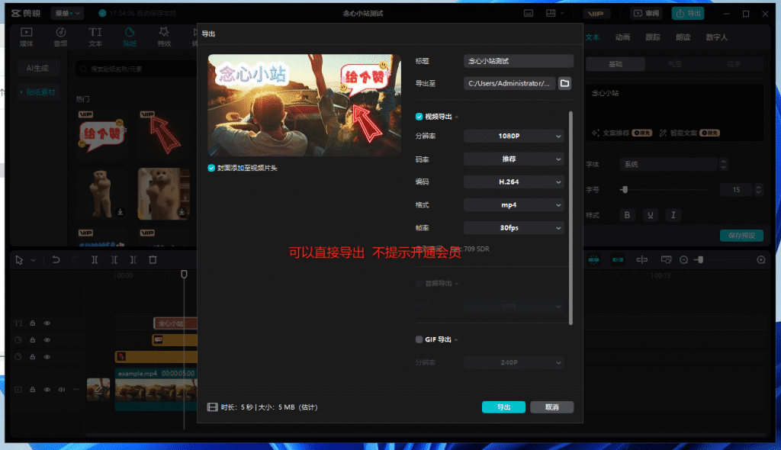Click the zoom-in plus icon on the timeline
Viewport: 781px width, 450px height.
(x=761, y=259)
